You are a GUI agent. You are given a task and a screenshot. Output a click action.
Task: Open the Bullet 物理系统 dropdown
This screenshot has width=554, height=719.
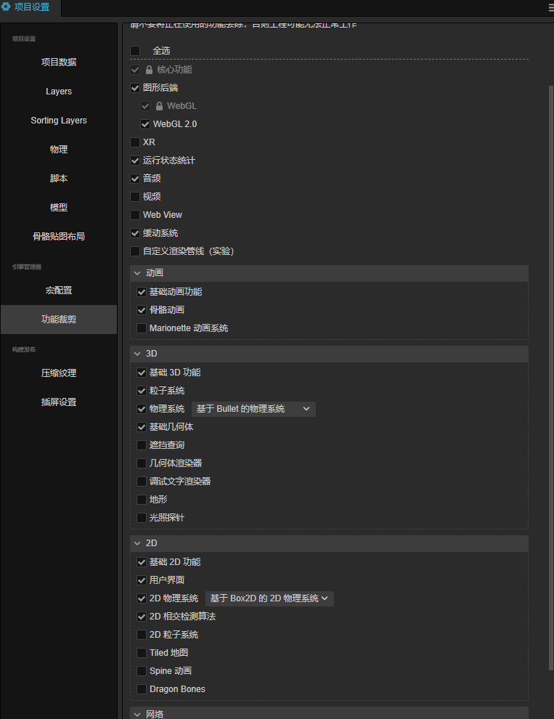point(253,409)
